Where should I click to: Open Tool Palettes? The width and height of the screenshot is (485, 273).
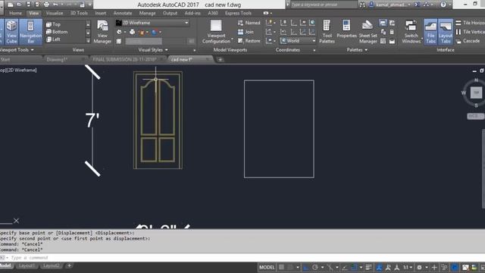[x=327, y=32]
